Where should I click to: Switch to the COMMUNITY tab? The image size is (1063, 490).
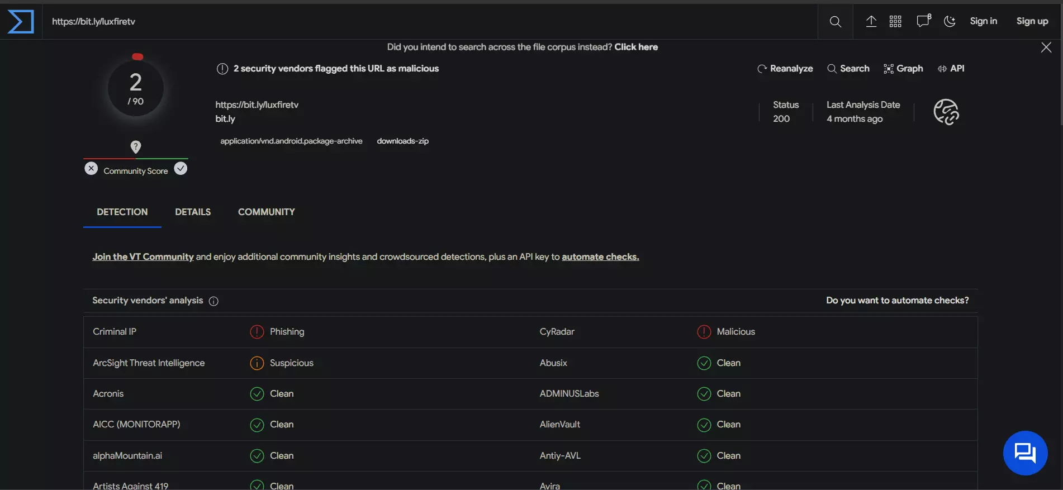click(x=267, y=212)
